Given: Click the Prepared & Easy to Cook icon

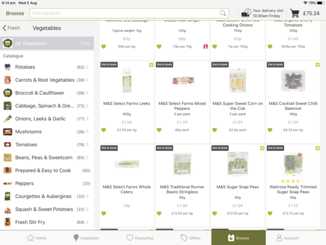Looking at the screenshot, I should [x=8, y=170].
